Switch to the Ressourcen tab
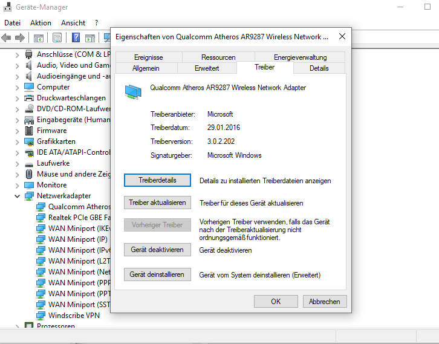 [218, 57]
